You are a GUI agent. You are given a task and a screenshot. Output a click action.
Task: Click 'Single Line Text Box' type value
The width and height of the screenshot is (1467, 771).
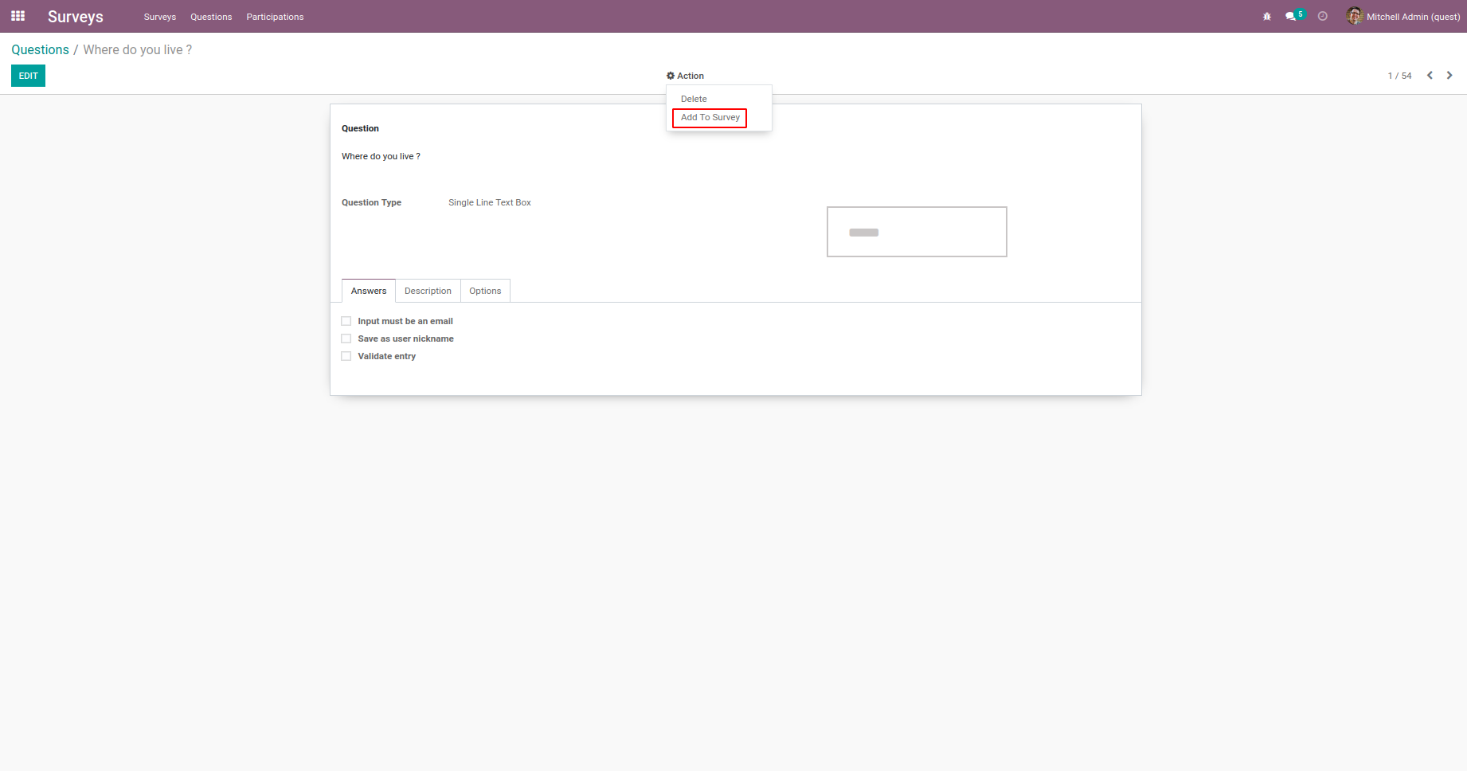pos(490,202)
